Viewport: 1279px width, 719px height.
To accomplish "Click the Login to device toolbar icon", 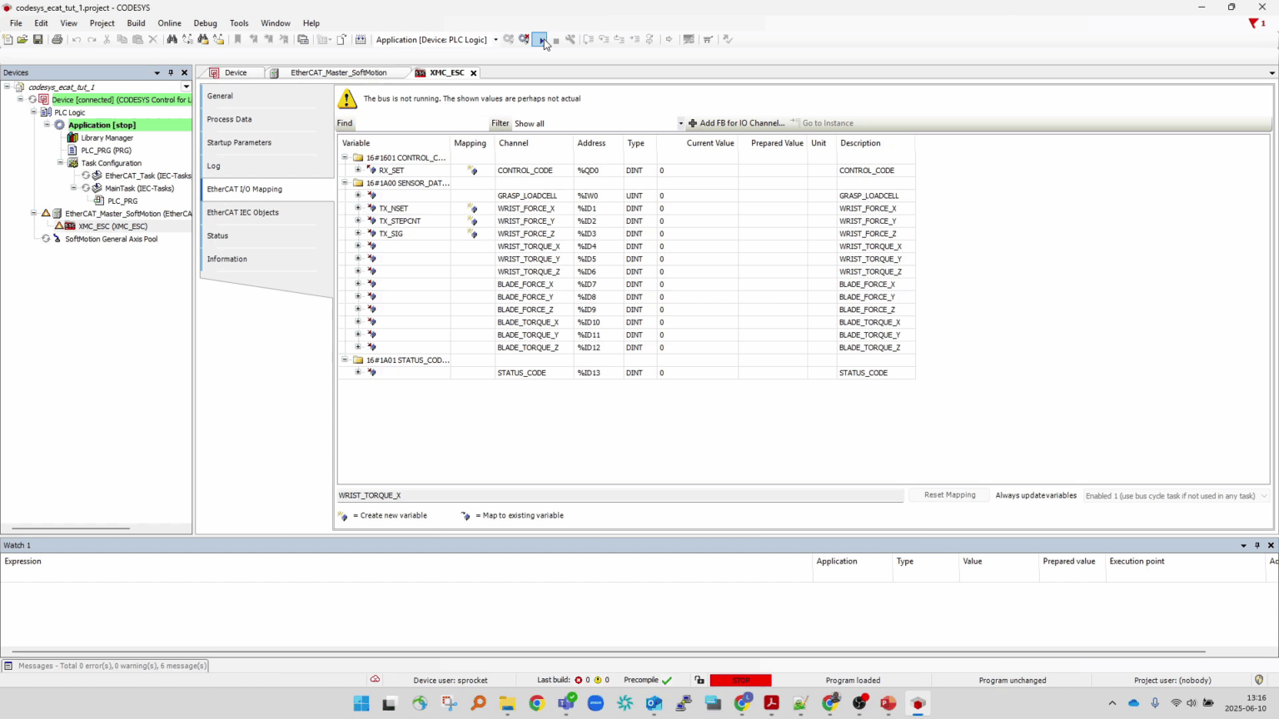I will tap(509, 39).
